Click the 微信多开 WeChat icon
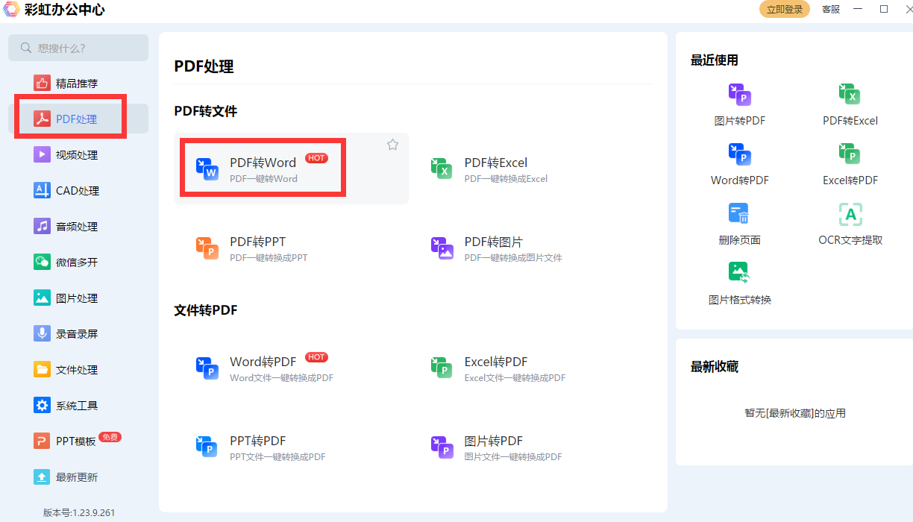 (x=42, y=262)
